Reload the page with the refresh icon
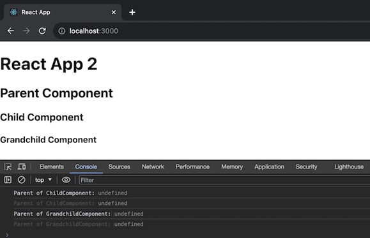This screenshot has width=370, height=238. pos(42,31)
